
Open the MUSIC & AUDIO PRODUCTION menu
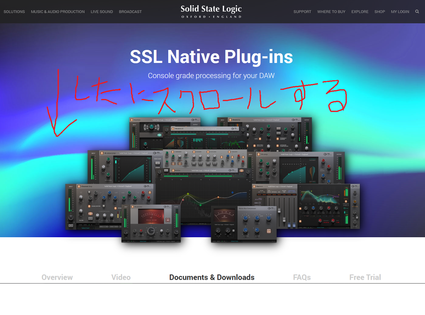[x=58, y=11]
